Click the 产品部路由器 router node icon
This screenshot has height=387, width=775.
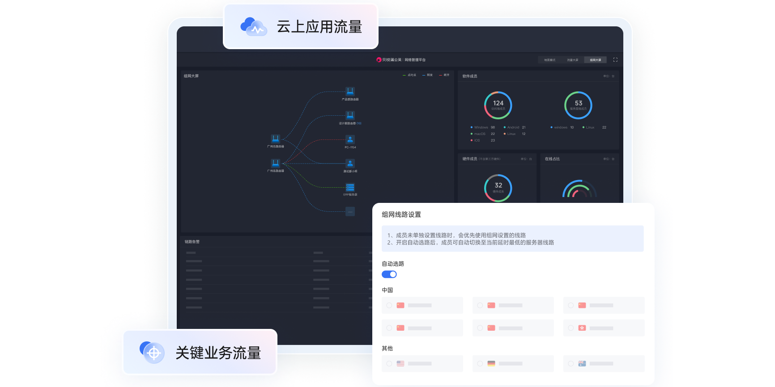click(350, 91)
